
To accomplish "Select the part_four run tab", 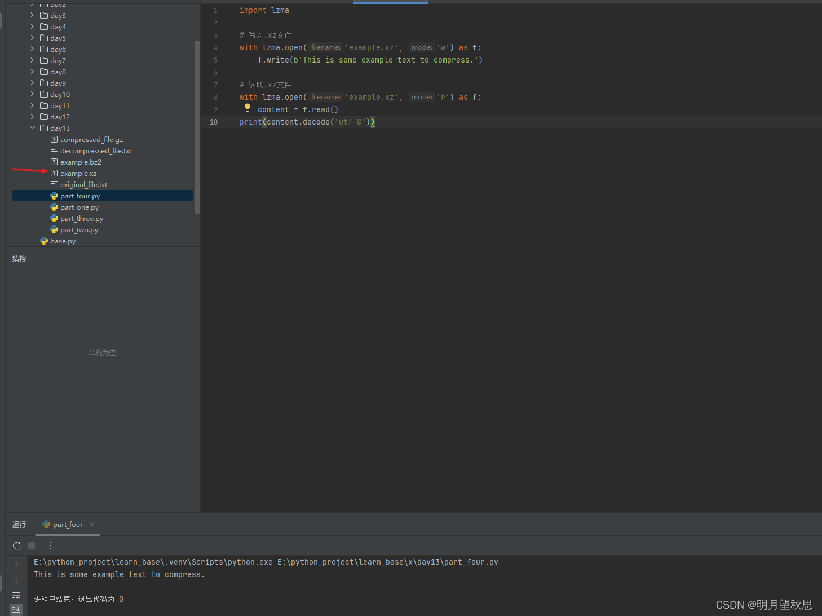I will 68,525.
